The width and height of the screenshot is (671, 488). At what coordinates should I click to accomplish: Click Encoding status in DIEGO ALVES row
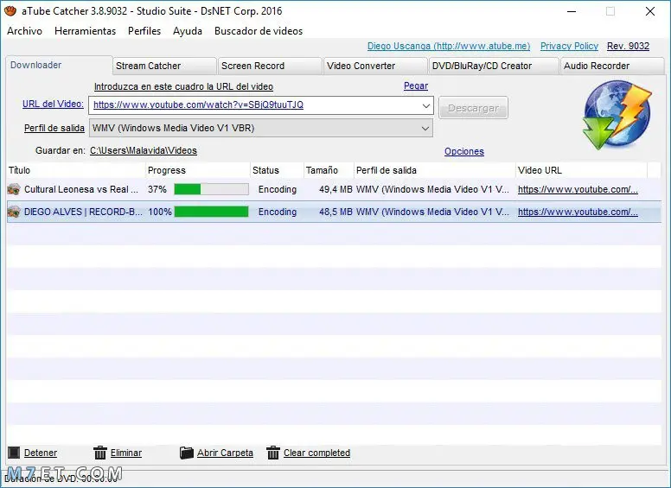pyautogui.click(x=278, y=212)
